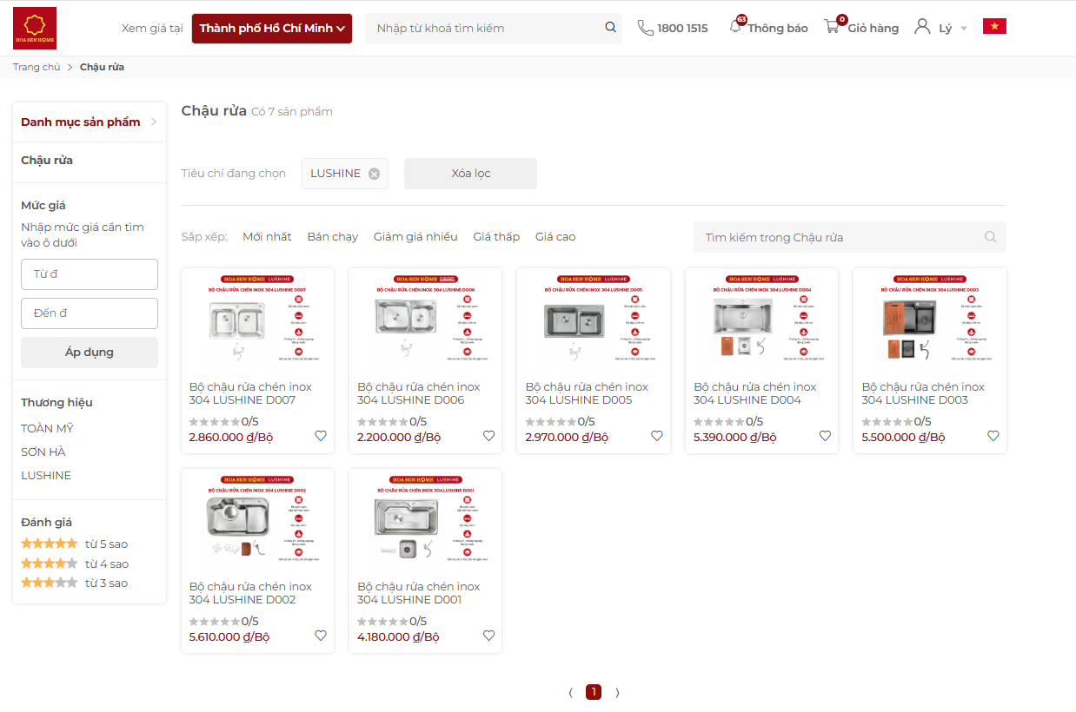Screen dimensions: 1076x712
Task: Open the shopping cart icon
Action: (x=833, y=27)
